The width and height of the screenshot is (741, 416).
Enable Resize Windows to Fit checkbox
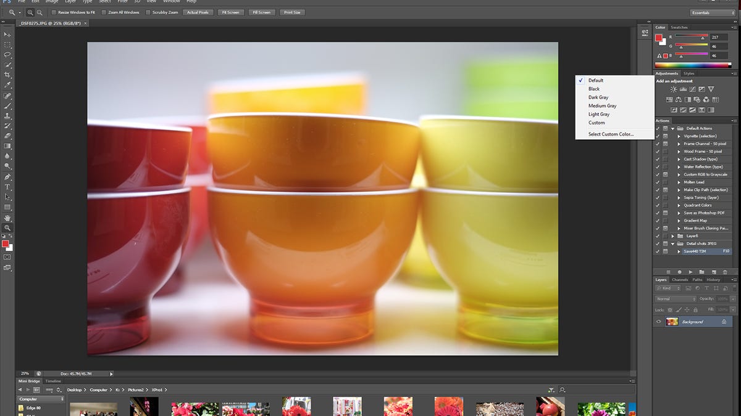pyautogui.click(x=54, y=12)
